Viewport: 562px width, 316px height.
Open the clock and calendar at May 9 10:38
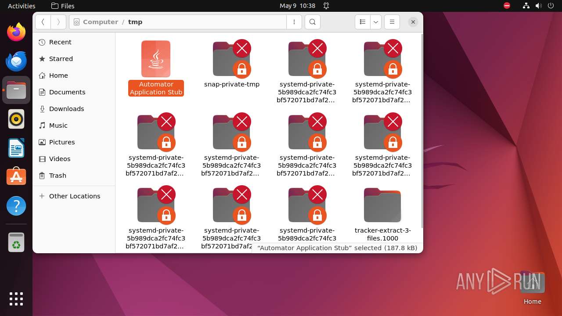297,6
